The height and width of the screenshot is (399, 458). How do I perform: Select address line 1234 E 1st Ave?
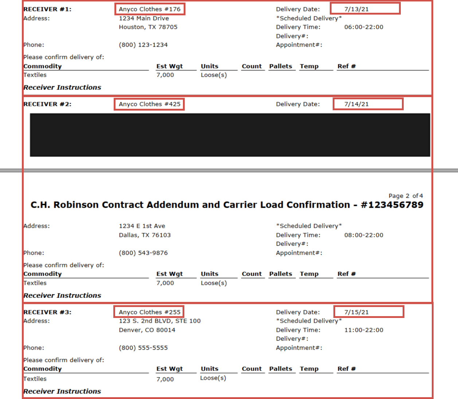[142, 226]
